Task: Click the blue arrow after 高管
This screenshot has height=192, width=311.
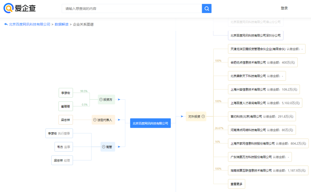Action: 119,147
